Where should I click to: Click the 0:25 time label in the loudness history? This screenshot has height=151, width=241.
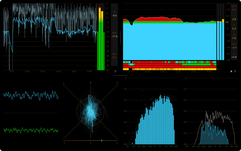click(x=162, y=71)
